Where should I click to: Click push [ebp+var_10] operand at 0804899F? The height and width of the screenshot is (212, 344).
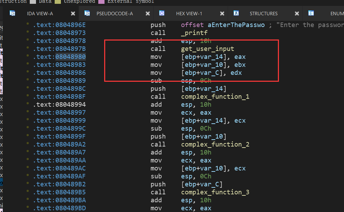203,136
